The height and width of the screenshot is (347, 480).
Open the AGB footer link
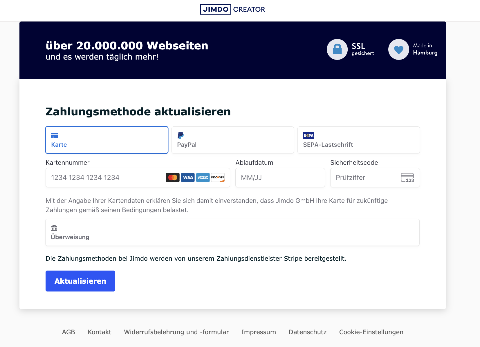point(68,332)
